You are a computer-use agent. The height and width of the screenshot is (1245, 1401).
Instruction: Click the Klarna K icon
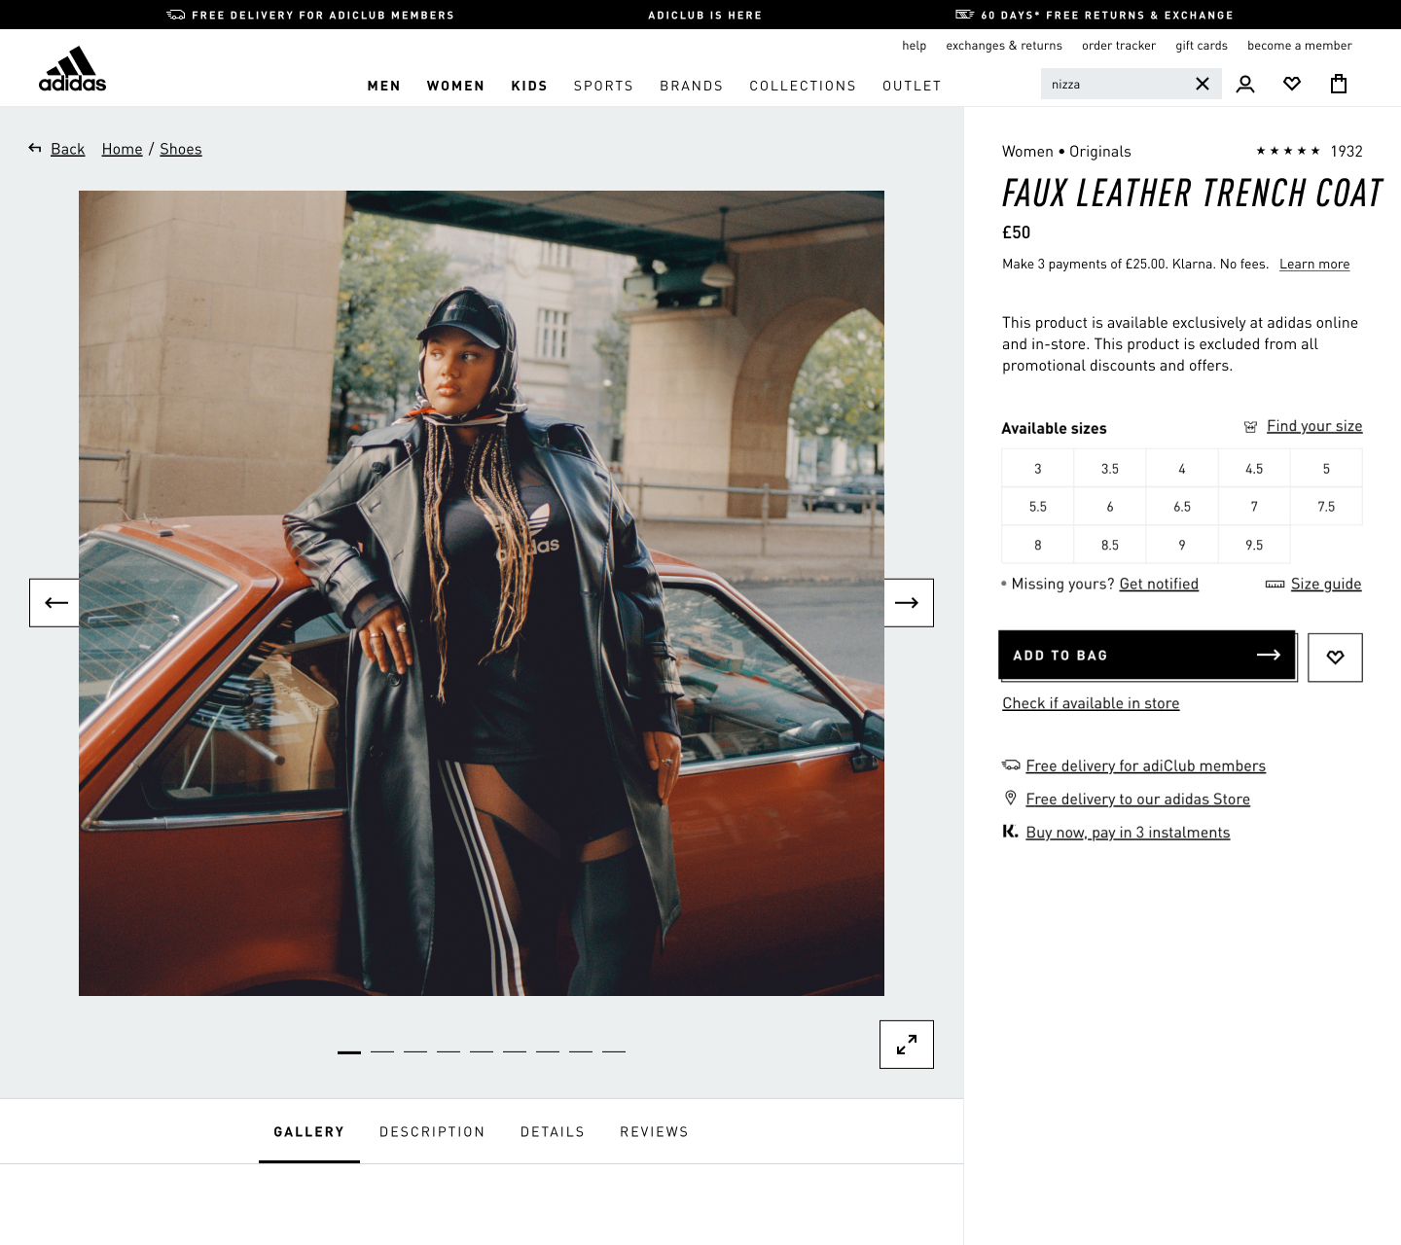click(1011, 832)
